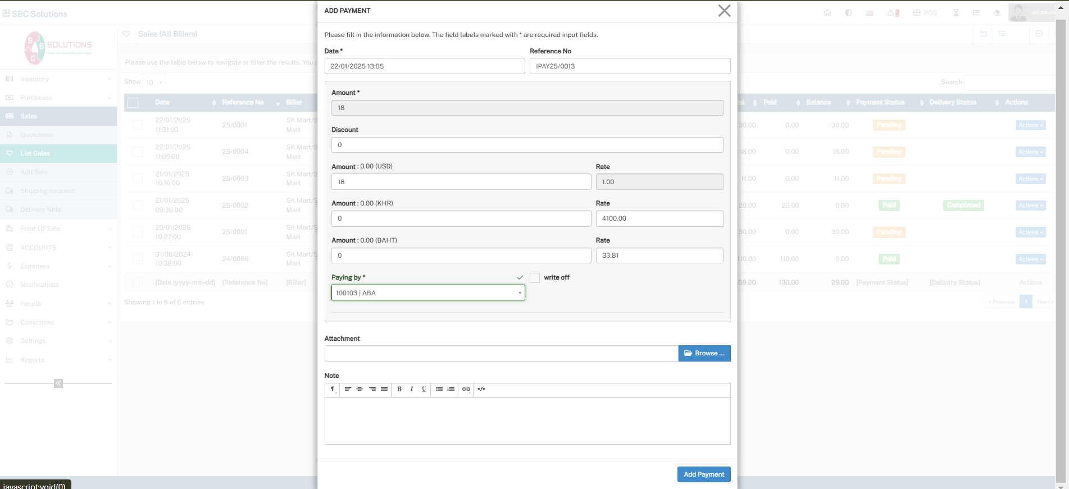Click the Reference No field

tap(629, 66)
